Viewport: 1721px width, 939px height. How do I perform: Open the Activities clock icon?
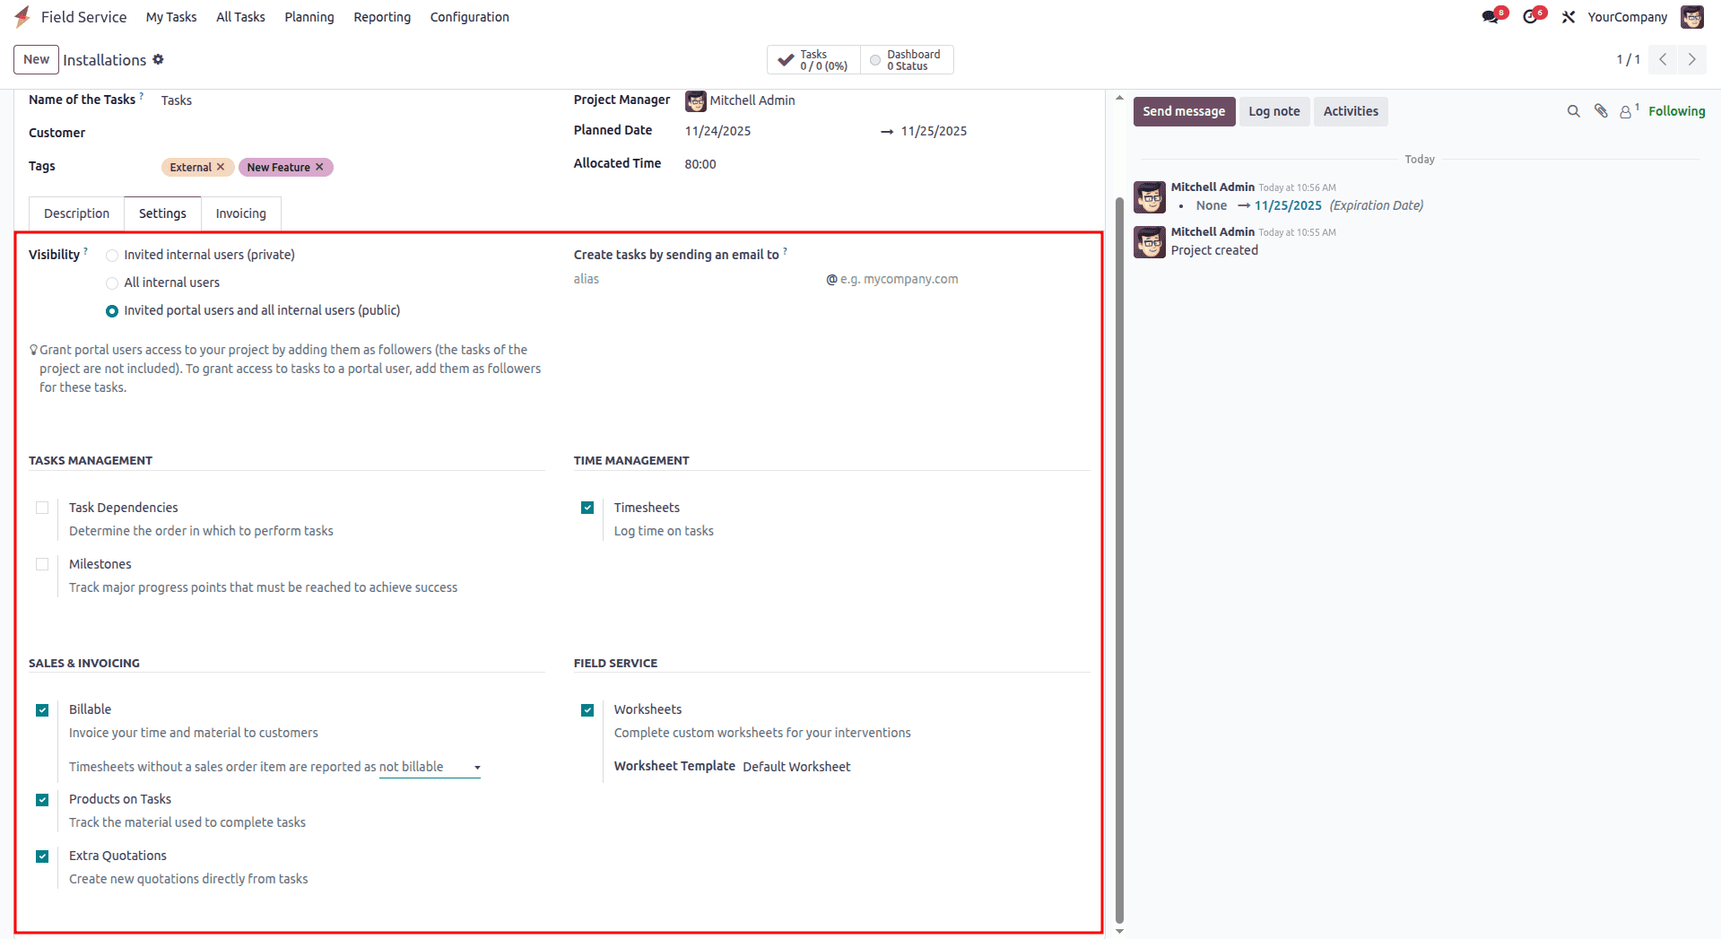[1532, 16]
